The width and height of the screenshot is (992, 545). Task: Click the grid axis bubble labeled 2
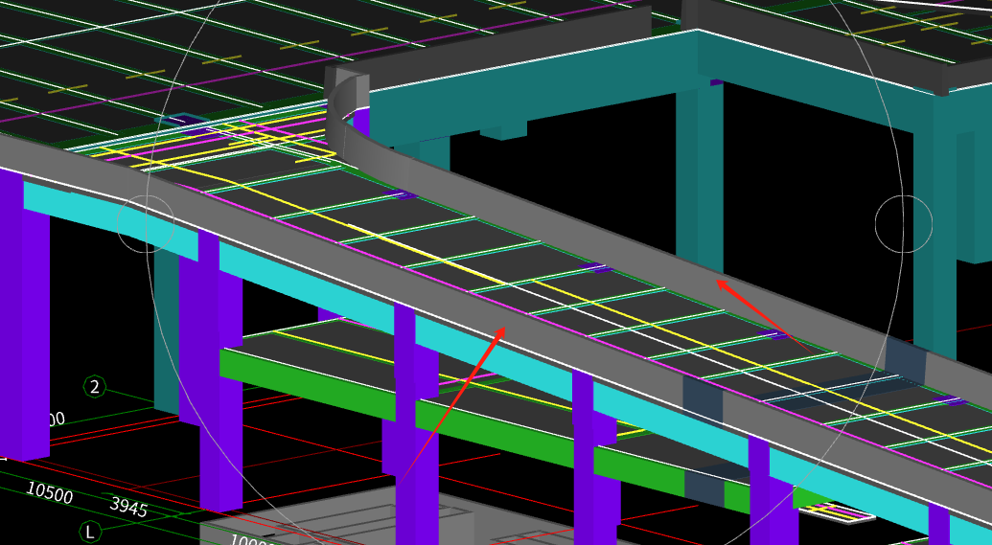coord(95,386)
